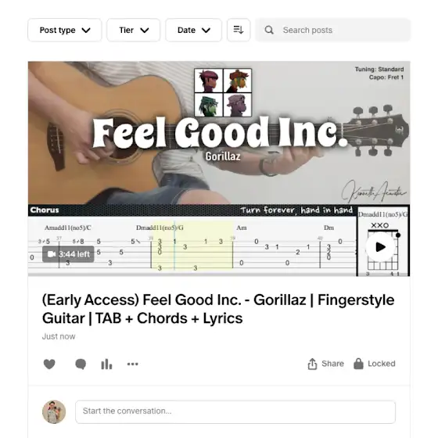Screen dimensions: 438x438
Task: Open comments via speech bubble icon
Action: [x=81, y=364]
